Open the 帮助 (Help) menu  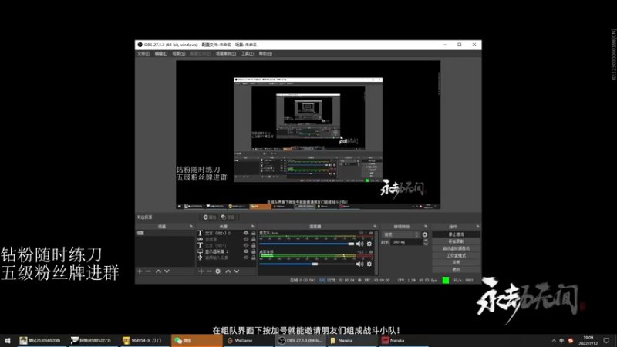pos(265,53)
